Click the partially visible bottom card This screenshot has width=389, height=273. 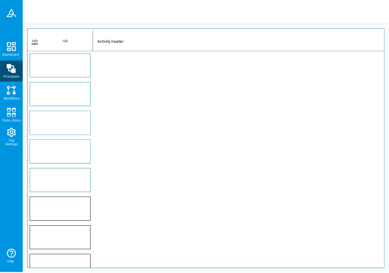click(60, 261)
